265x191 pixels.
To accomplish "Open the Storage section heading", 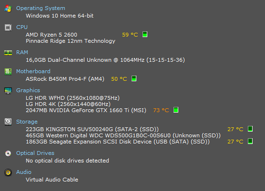I will click(x=27, y=122).
